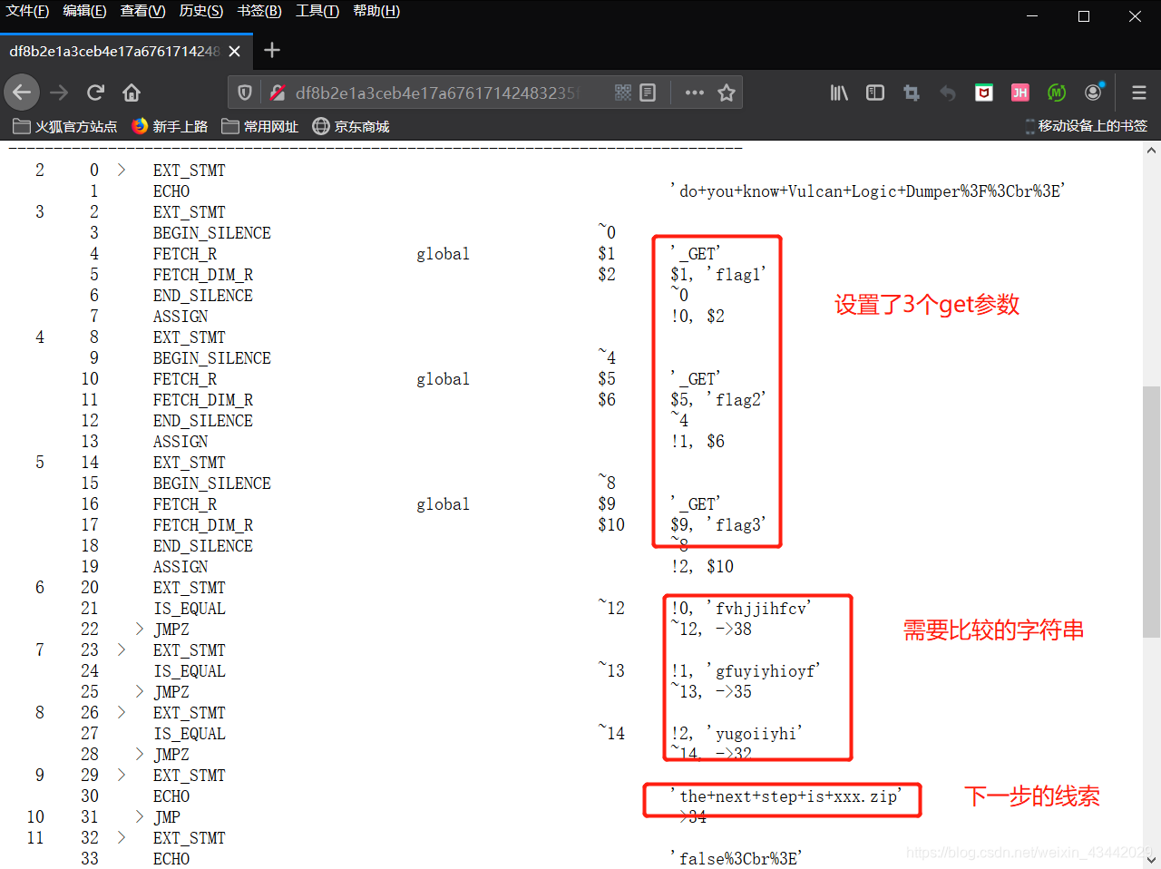Viewport: 1161px width, 869px height.
Task: Click the 'do+you+know+Vulcan+Logic+Dumper' string
Action: (868, 190)
